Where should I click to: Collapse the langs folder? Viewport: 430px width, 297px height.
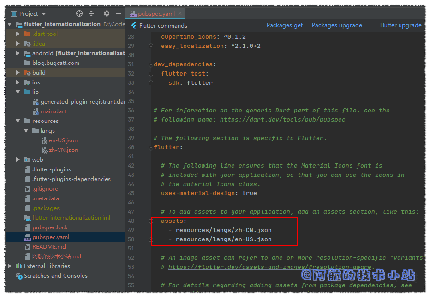26,131
